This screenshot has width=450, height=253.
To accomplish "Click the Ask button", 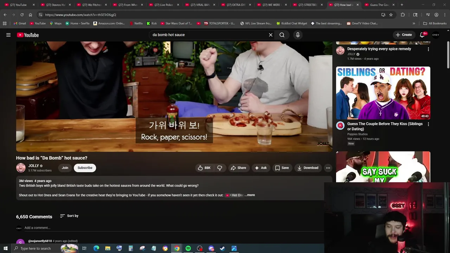I will (261, 168).
